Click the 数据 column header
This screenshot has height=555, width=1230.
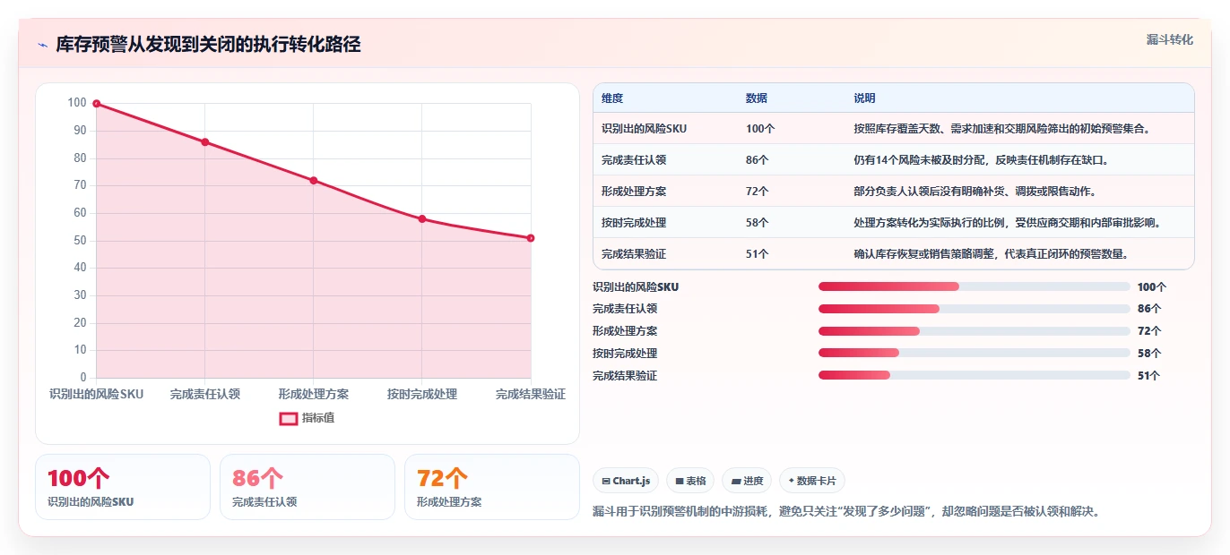(x=757, y=98)
